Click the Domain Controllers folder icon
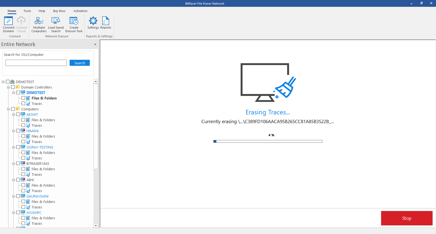The image size is (436, 234). click(18, 87)
